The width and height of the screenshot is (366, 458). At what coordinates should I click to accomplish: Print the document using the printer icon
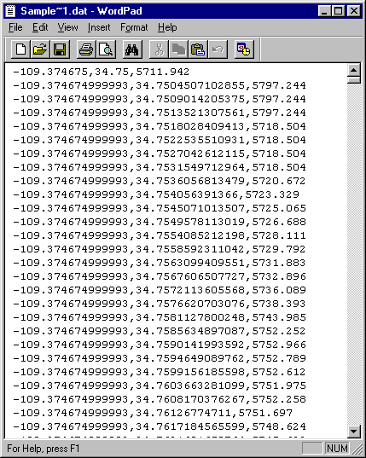click(86, 49)
